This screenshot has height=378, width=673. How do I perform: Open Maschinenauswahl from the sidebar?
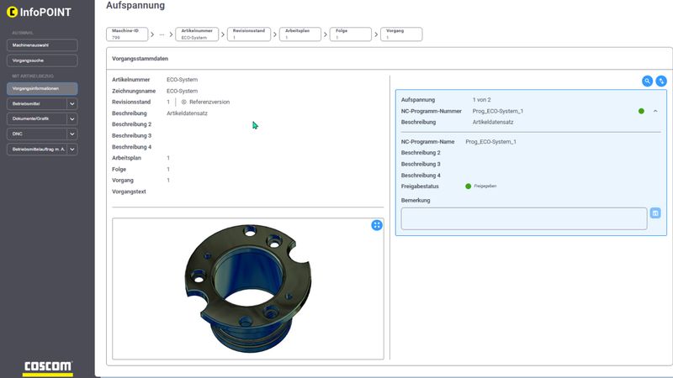coord(42,45)
